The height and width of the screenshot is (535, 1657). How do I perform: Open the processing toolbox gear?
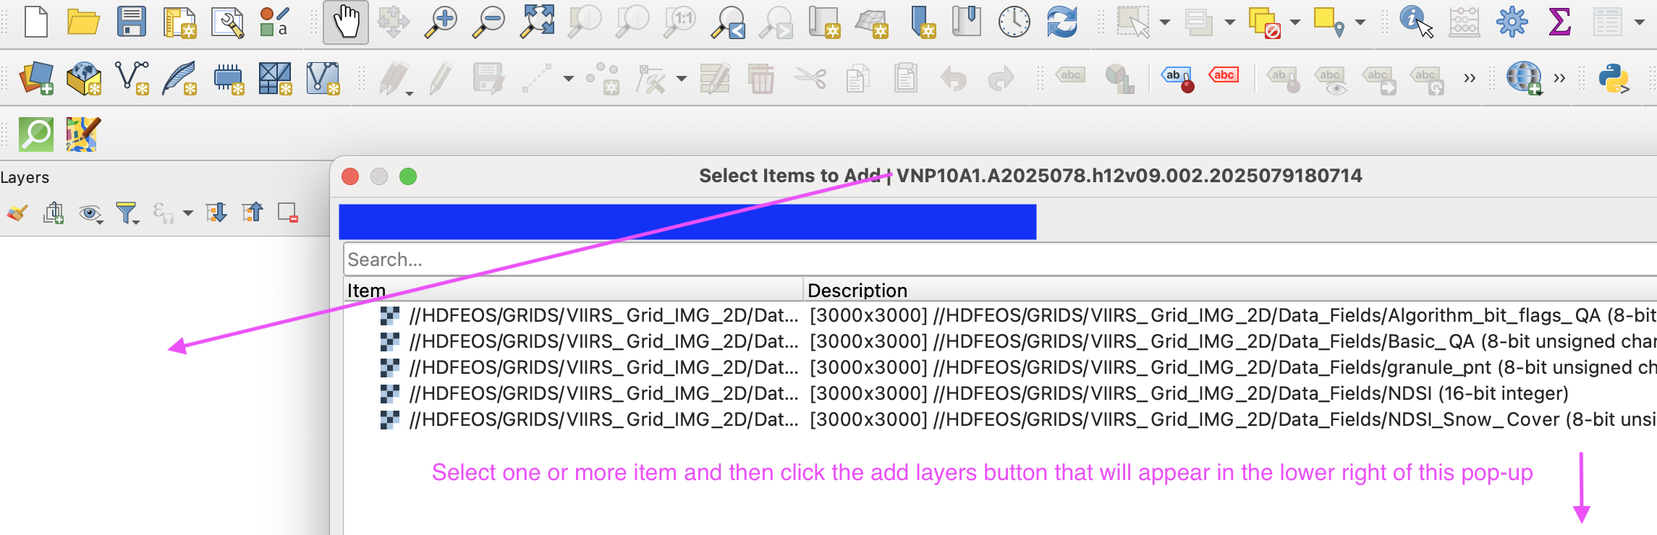click(x=1512, y=22)
